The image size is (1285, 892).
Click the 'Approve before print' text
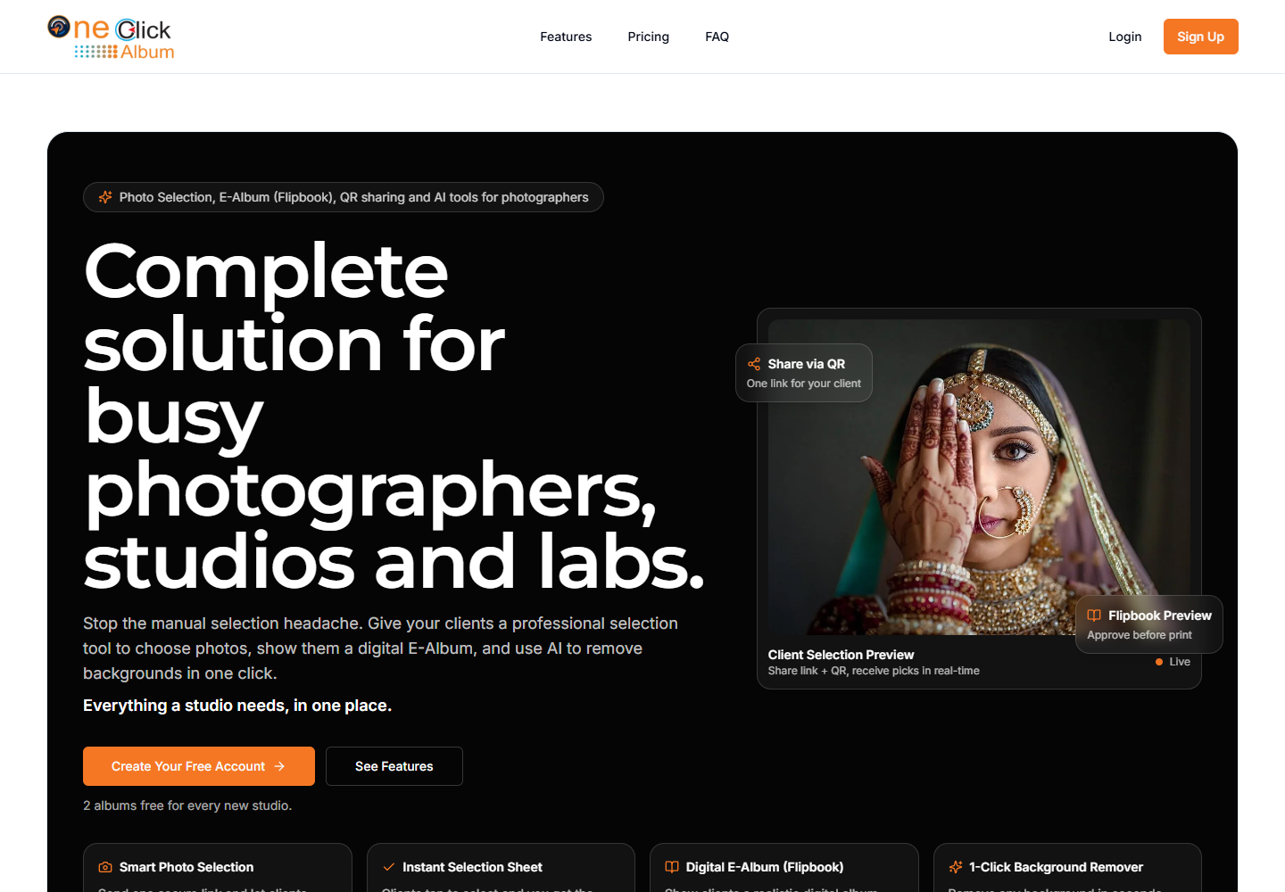pyautogui.click(x=1140, y=635)
